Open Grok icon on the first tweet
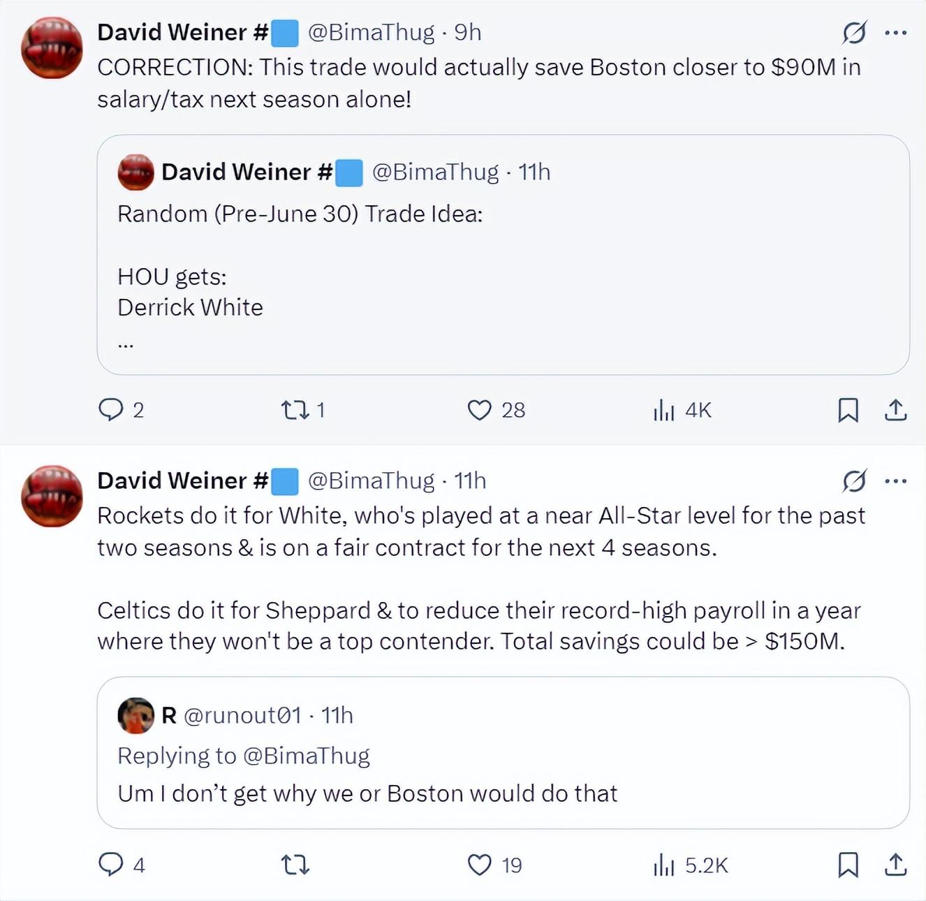 coord(854,32)
